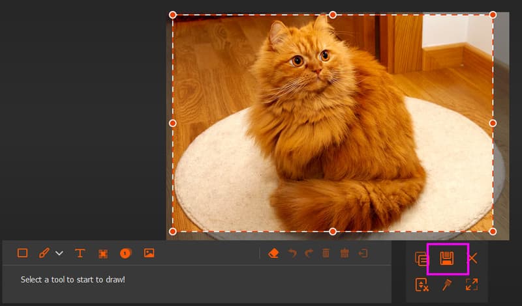The image size is (522, 306).
Task: Select the rectangle shape tool
Action: (22, 253)
